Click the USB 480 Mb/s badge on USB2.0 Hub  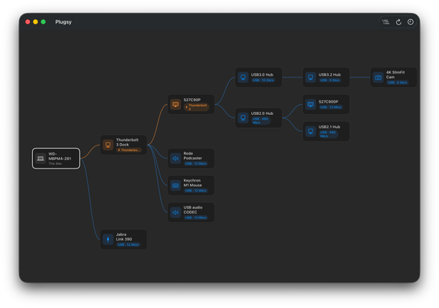pyautogui.click(x=260, y=121)
